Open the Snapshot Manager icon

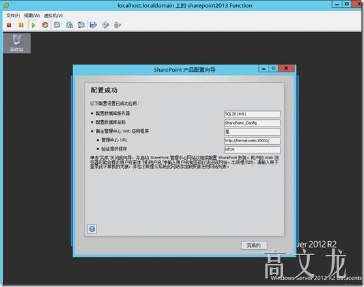(81, 25)
